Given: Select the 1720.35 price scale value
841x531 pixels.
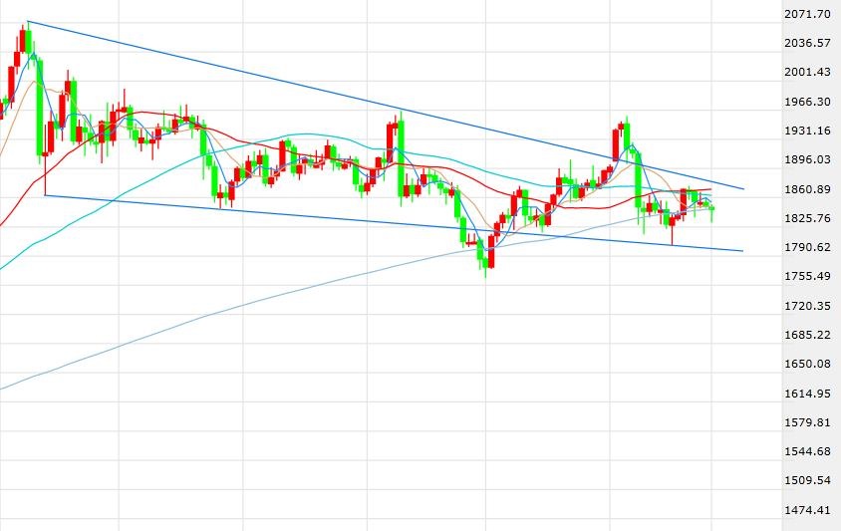Looking at the screenshot, I should click(807, 306).
